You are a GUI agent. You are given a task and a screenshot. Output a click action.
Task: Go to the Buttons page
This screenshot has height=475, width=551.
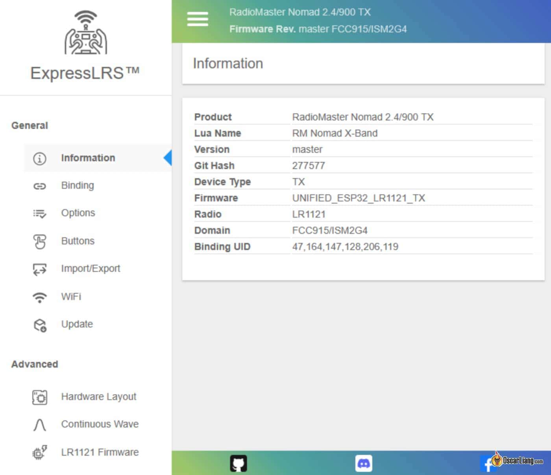pos(78,241)
